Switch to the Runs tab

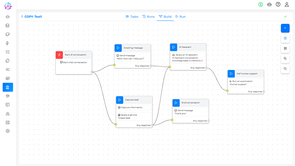click(149, 17)
